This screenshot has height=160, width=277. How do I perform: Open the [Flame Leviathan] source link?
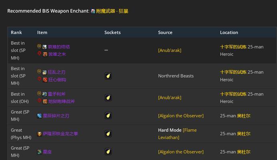[177, 134]
